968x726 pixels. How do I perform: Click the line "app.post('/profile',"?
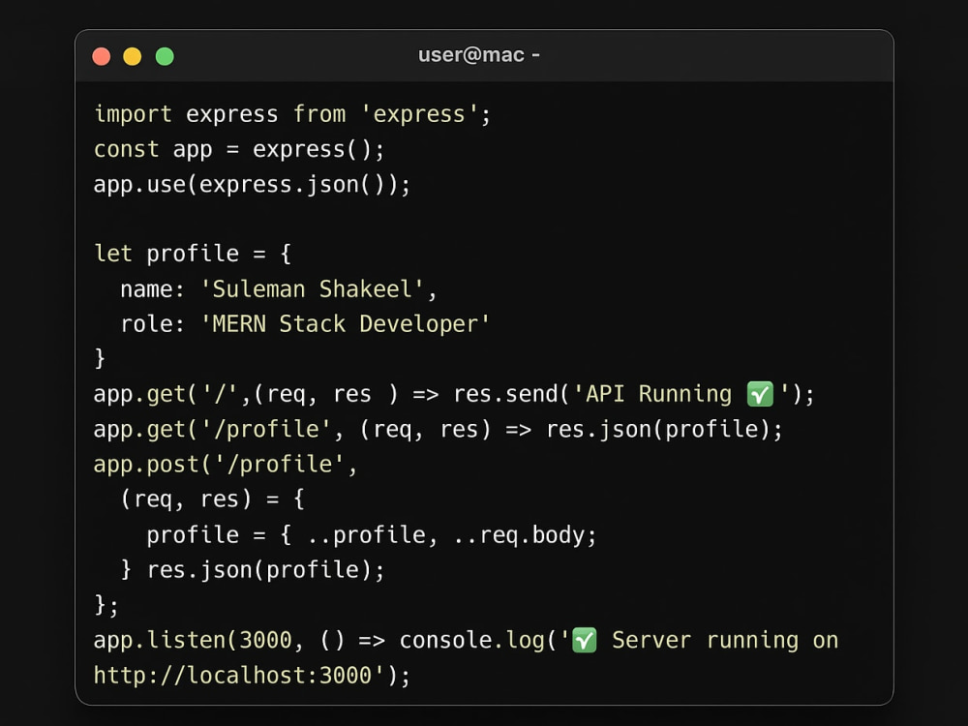(226, 465)
